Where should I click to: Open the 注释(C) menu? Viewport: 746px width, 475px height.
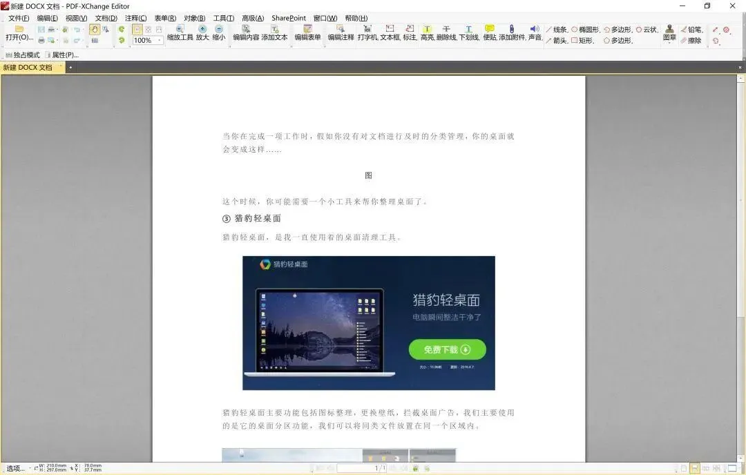(135, 18)
